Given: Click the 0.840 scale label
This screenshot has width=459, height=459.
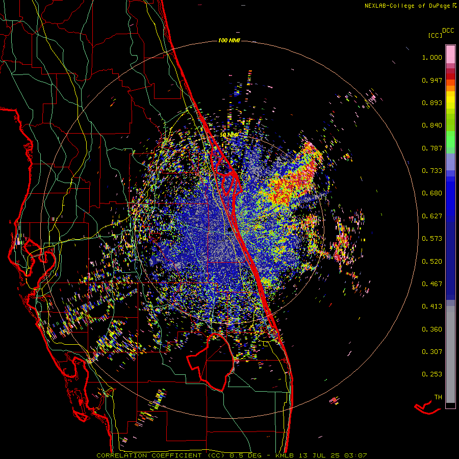Looking at the screenshot, I should pos(432,125).
